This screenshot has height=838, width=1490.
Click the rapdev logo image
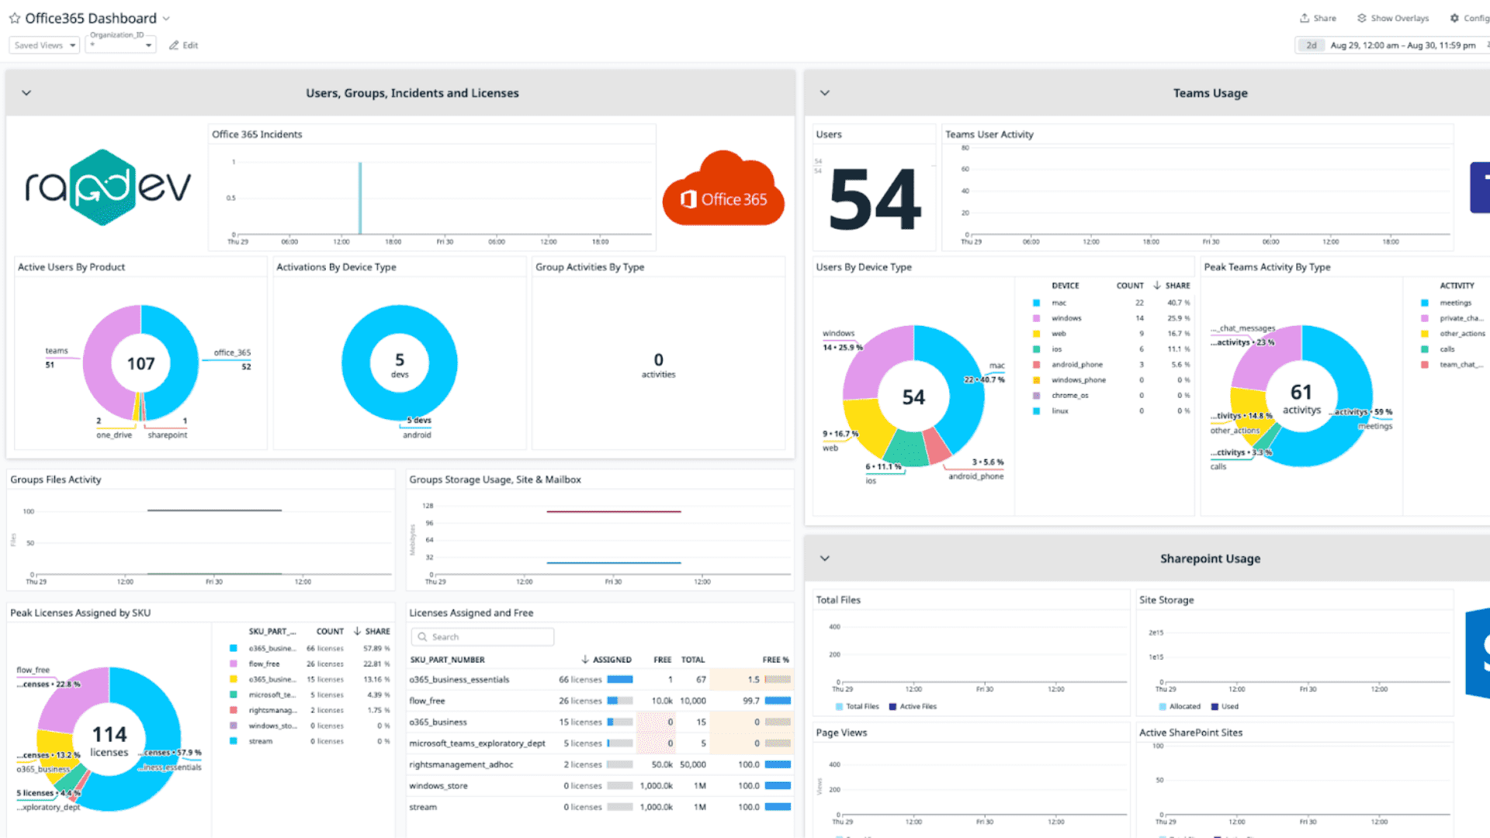pos(108,187)
